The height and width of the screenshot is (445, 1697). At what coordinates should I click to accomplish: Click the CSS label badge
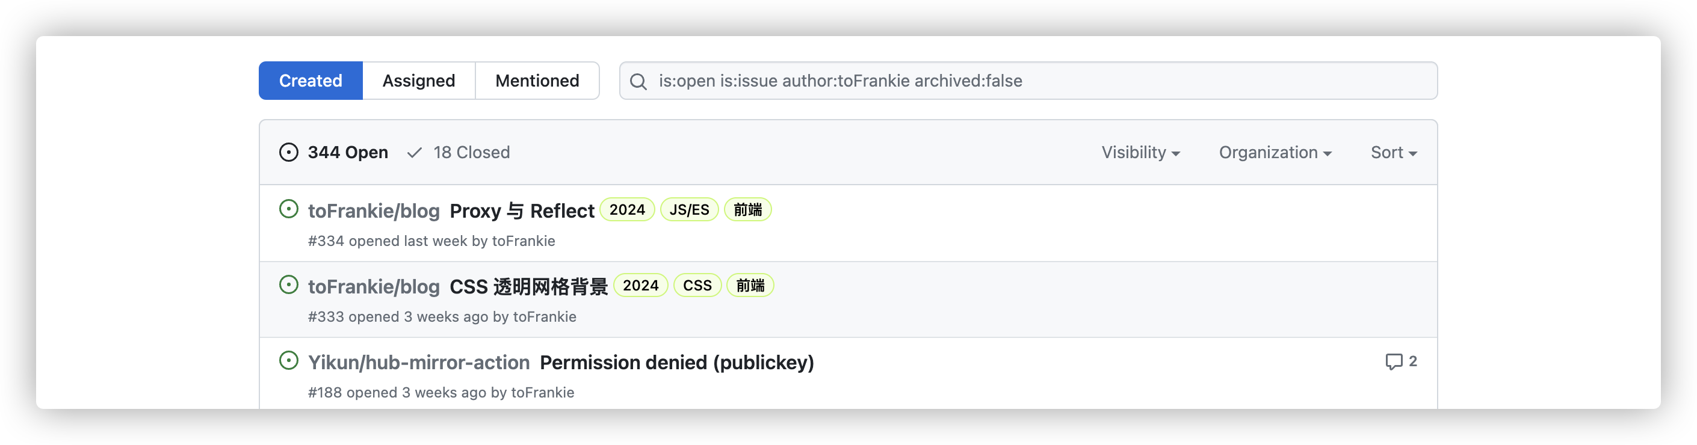pos(697,286)
